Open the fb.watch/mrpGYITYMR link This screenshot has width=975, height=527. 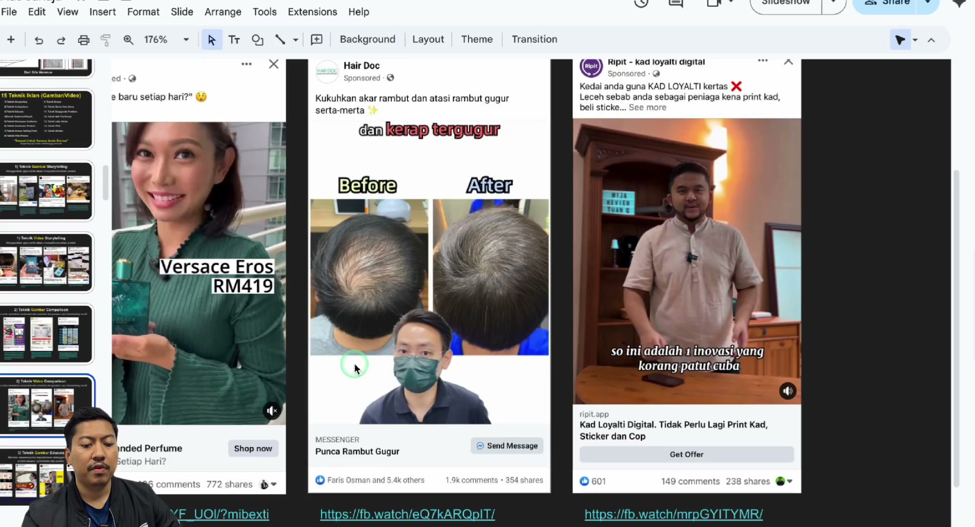[673, 514]
